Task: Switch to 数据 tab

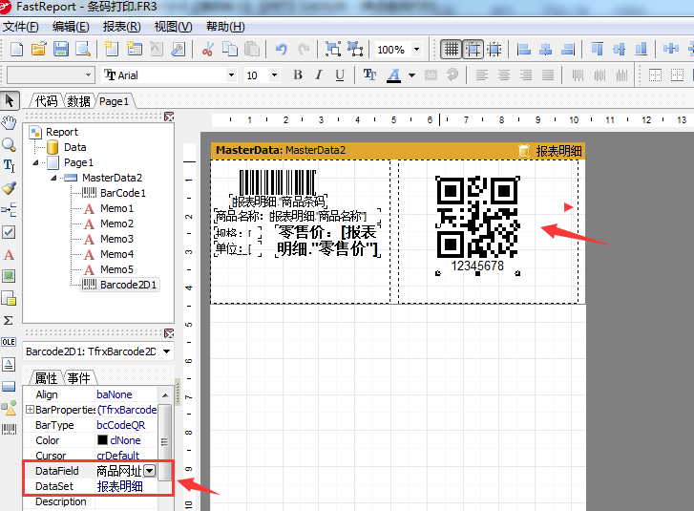Action: tap(79, 101)
